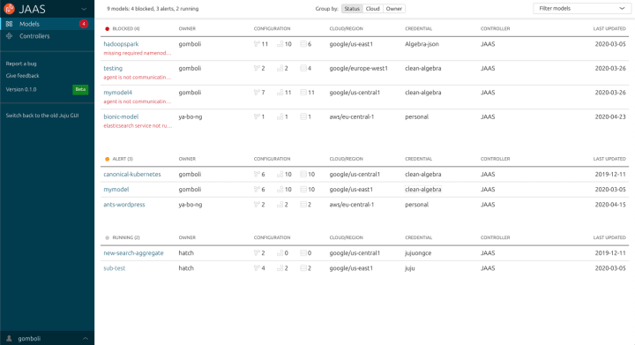The height and width of the screenshot is (345, 635).
Task: Click the models summary status text
Action: click(x=153, y=9)
